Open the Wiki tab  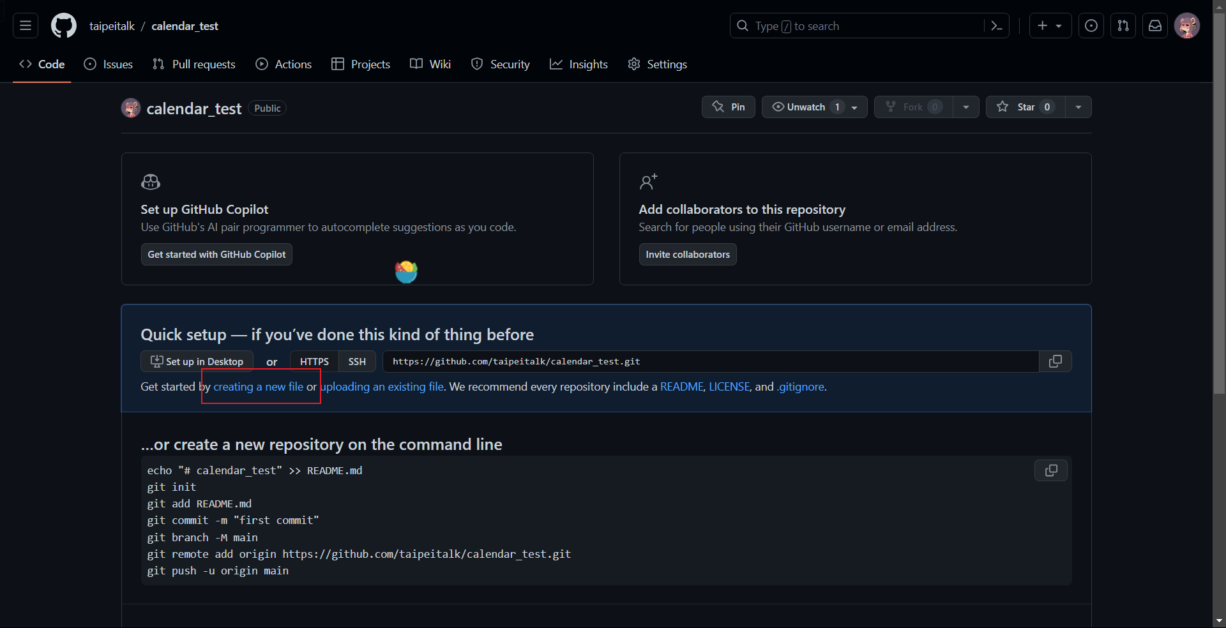pyautogui.click(x=430, y=64)
